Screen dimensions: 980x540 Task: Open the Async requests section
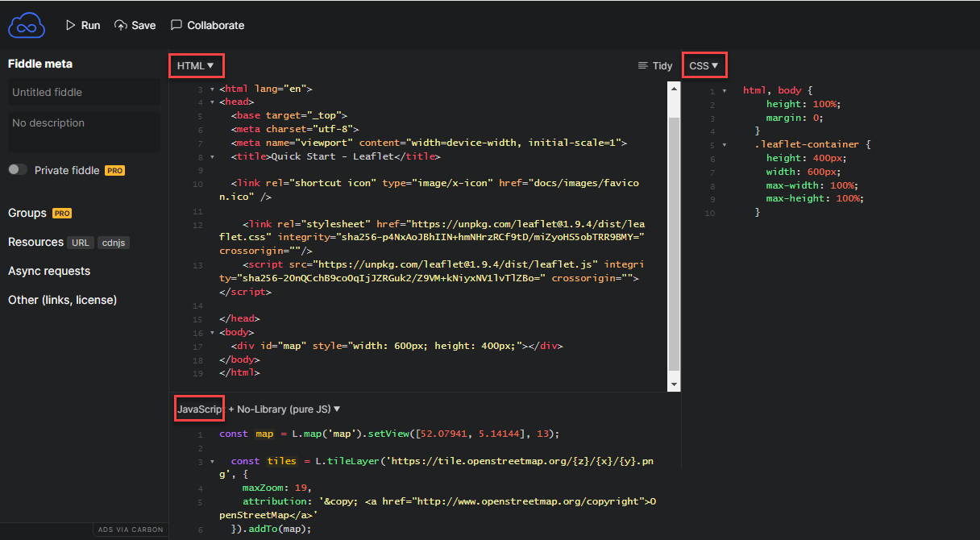(x=49, y=271)
